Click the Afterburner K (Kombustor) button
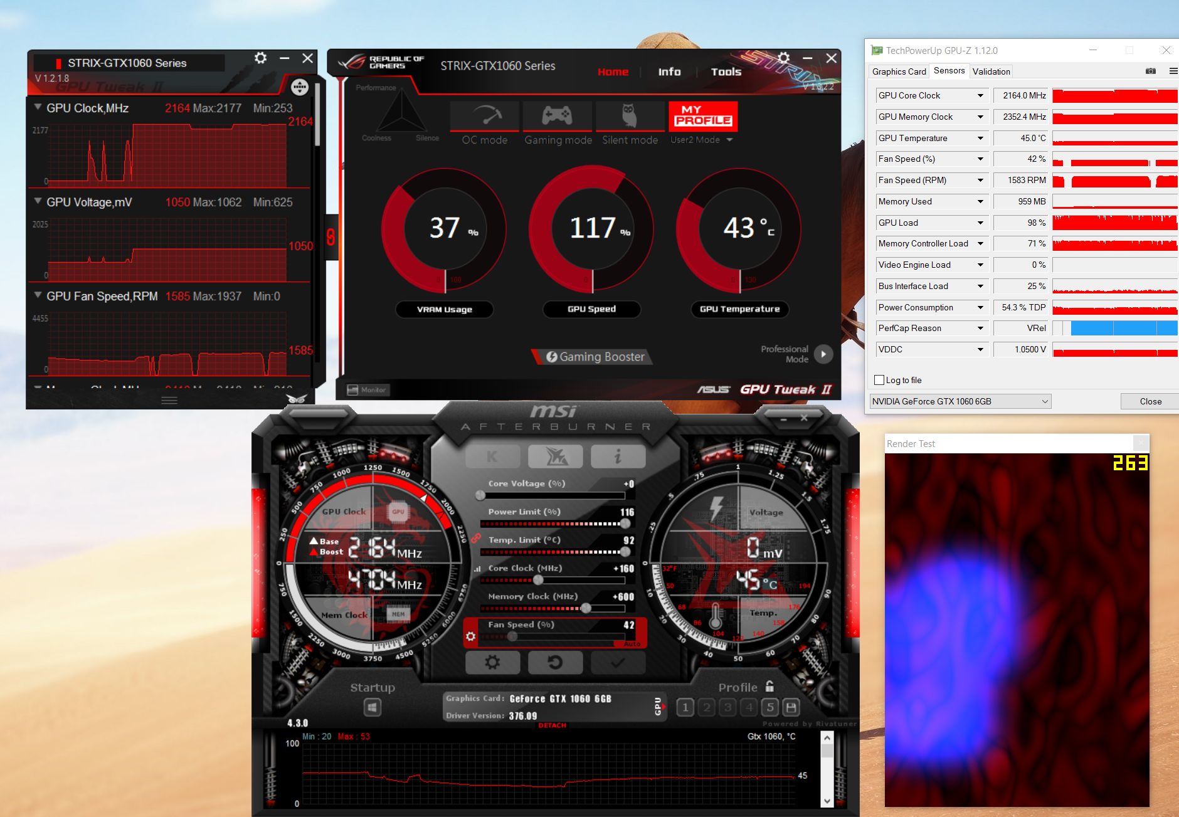 click(492, 456)
